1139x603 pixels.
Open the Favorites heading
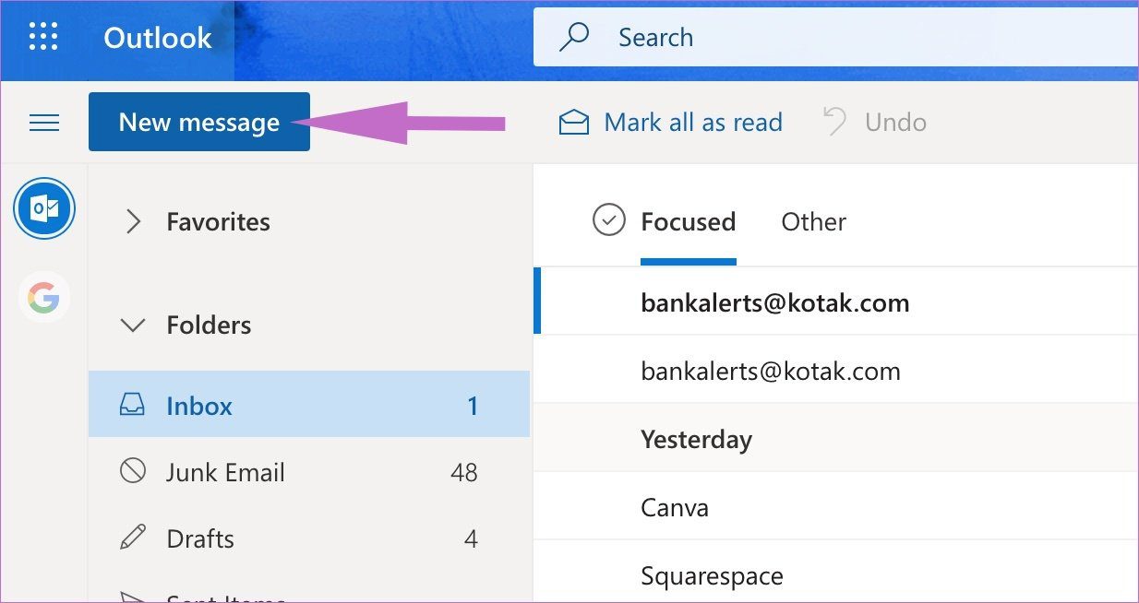pos(219,221)
